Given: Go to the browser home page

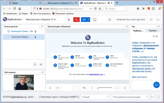Looking at the screenshot, I should click(x=20, y=9).
